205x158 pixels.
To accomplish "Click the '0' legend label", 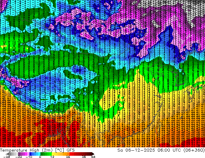I will click(x=40, y=157).
